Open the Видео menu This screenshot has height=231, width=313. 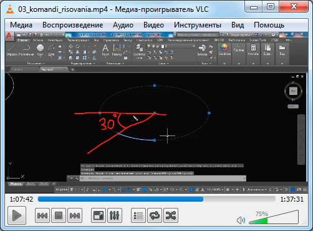click(154, 25)
